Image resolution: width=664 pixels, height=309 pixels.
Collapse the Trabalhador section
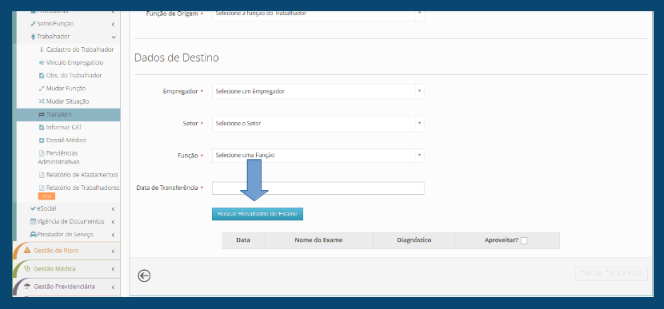pyautogui.click(x=114, y=38)
